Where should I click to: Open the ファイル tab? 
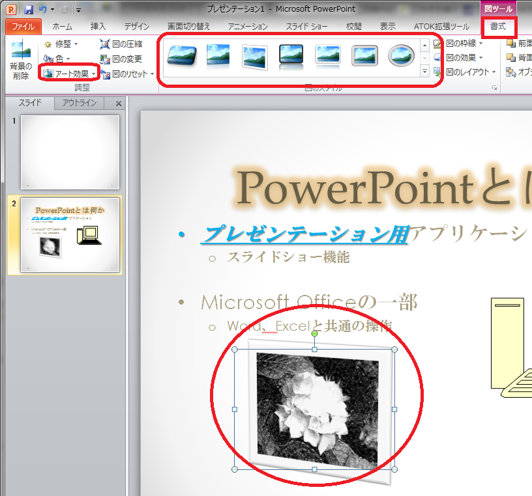(x=23, y=27)
